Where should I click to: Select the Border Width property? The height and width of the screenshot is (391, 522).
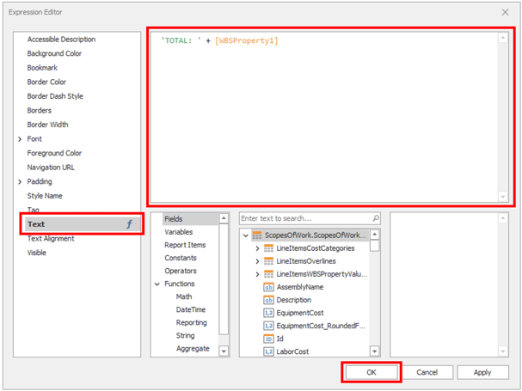coord(47,125)
